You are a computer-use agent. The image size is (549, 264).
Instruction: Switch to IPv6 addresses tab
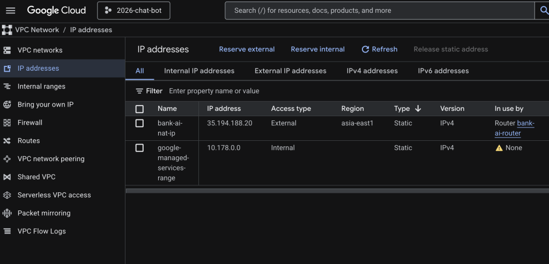(443, 71)
